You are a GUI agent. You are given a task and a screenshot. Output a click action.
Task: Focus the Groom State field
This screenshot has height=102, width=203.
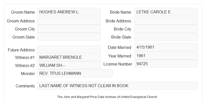point(69,37)
